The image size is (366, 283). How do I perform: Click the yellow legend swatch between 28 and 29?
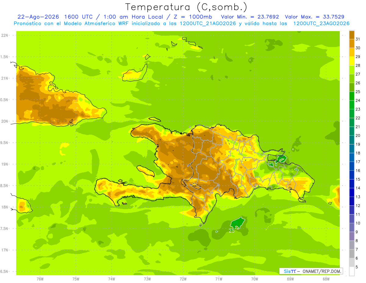click(x=352, y=61)
